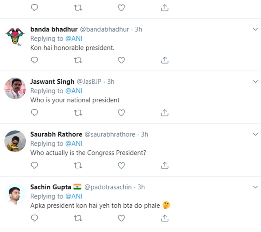Open Jaswant Singh's profile name
Viewport: 261px width, 232px height.
coord(52,82)
